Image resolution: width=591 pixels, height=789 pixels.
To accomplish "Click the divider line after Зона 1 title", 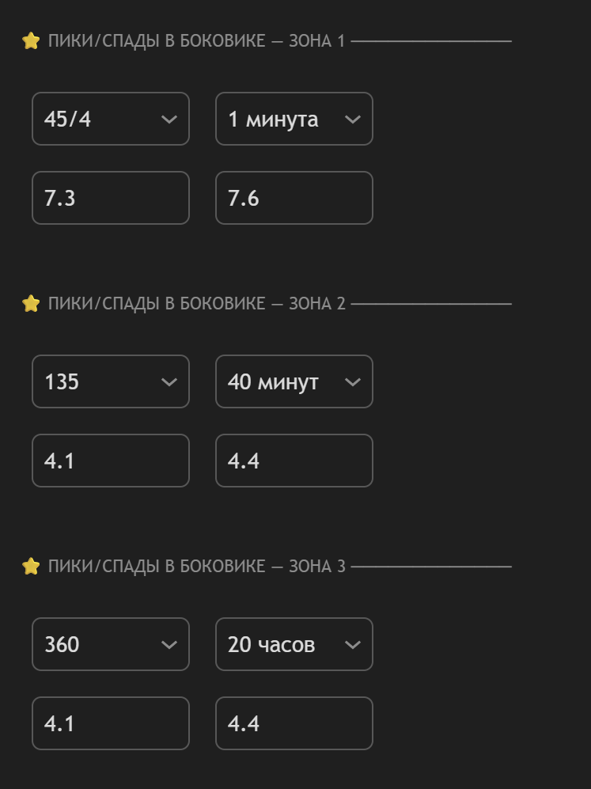I will pos(431,41).
